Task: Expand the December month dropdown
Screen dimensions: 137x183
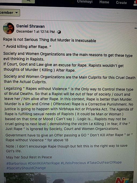Action: click(x=10, y=13)
